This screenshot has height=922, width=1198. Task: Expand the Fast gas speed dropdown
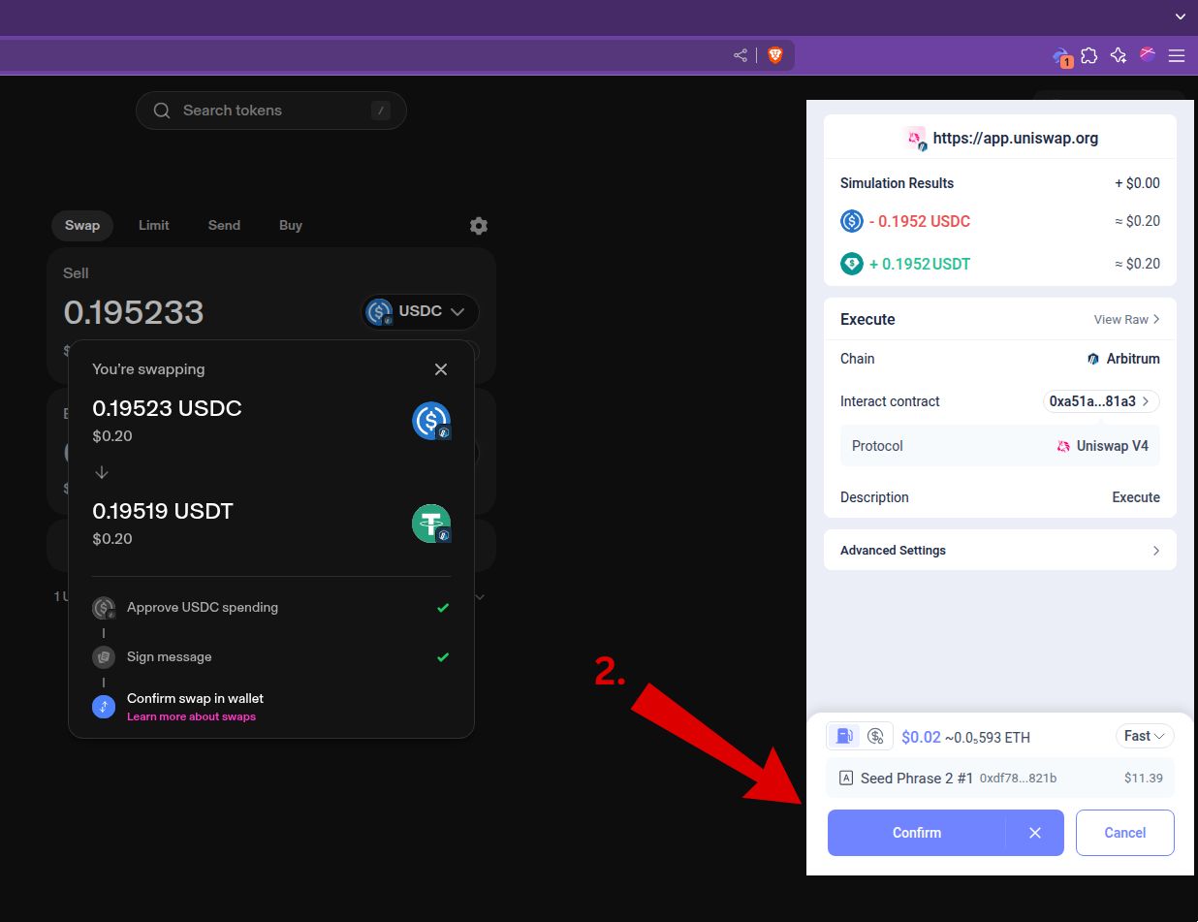[x=1145, y=736]
